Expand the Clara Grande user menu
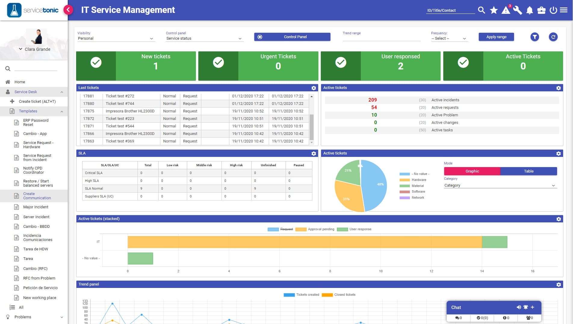The image size is (573, 324). (x=34, y=49)
